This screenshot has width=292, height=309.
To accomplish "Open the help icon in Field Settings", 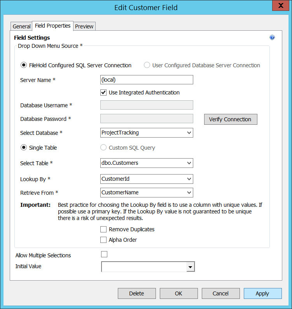I will 272,37.
